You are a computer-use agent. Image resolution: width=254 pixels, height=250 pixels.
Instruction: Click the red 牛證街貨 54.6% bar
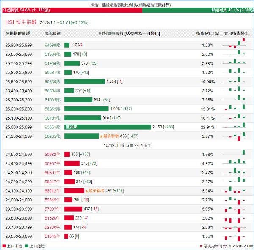point(72,10)
